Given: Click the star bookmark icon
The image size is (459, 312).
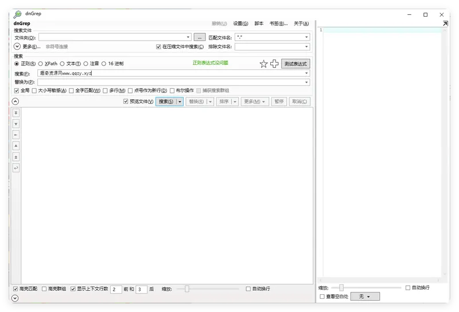Looking at the screenshot, I should click(263, 64).
